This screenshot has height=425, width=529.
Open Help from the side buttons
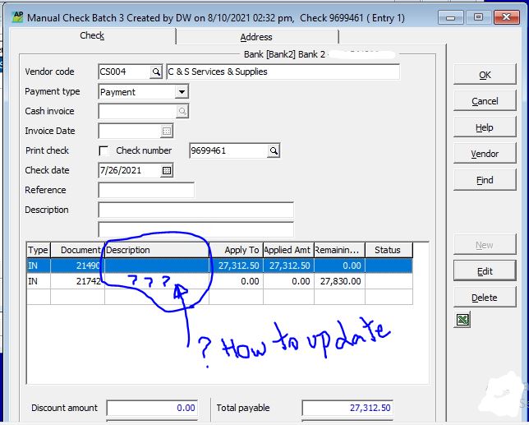click(x=485, y=127)
